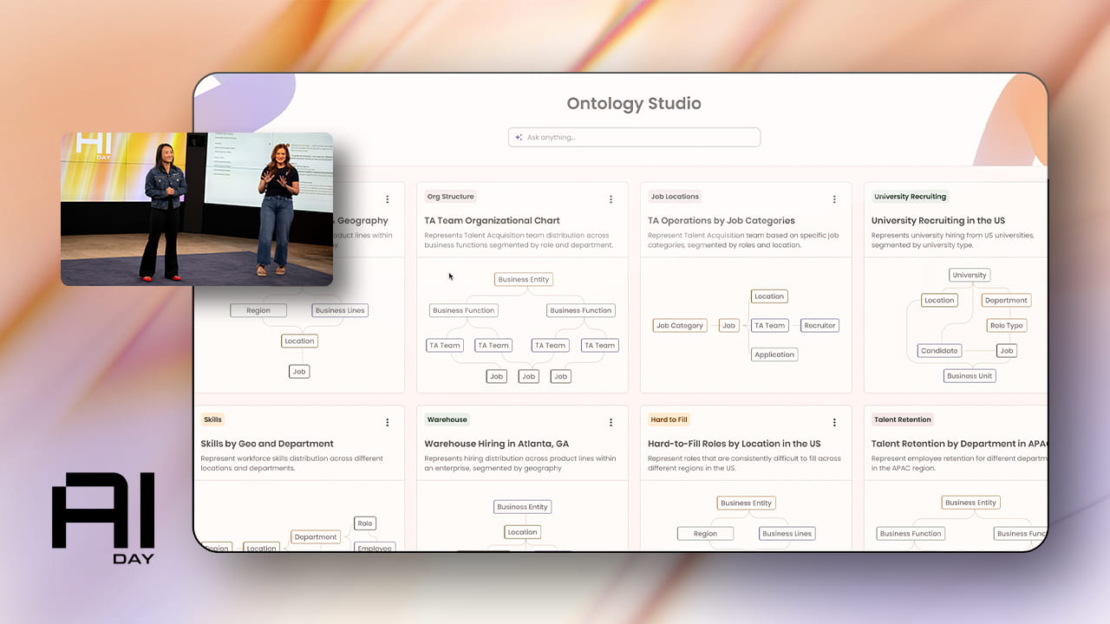The height and width of the screenshot is (624, 1110).
Task: Select the University node in the University Recruiting diagram
Action: pyautogui.click(x=970, y=275)
